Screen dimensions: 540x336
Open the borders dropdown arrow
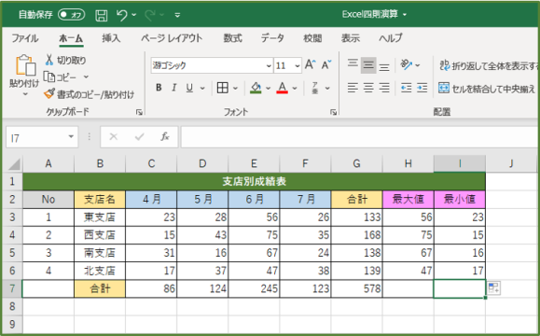pos(235,89)
